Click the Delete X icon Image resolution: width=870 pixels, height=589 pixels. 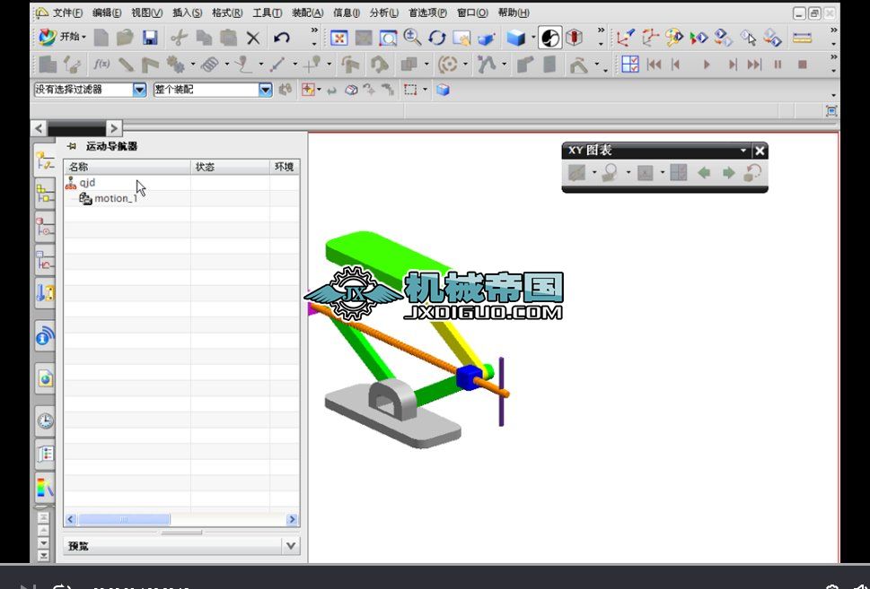coord(253,38)
